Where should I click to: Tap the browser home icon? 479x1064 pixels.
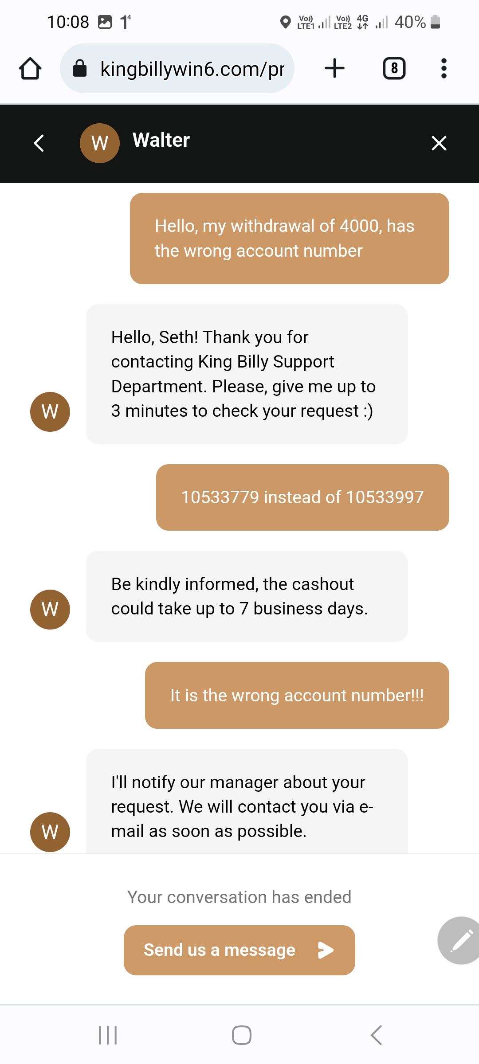tap(30, 69)
